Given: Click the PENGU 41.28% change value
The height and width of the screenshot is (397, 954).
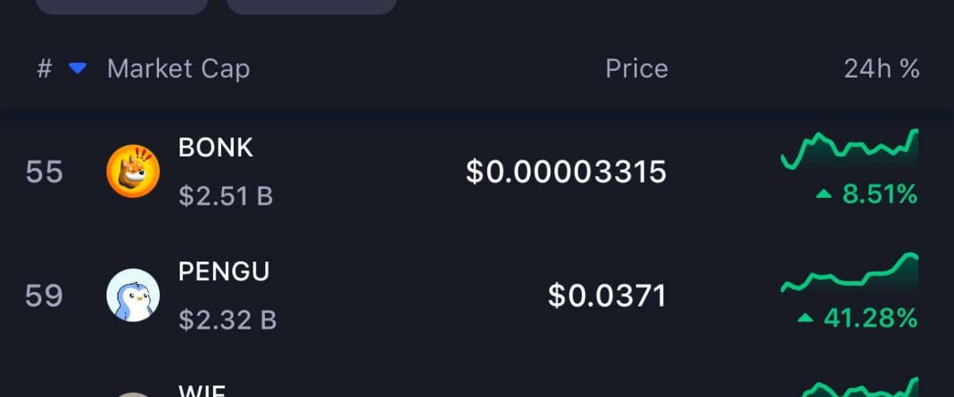Looking at the screenshot, I should tap(871, 319).
